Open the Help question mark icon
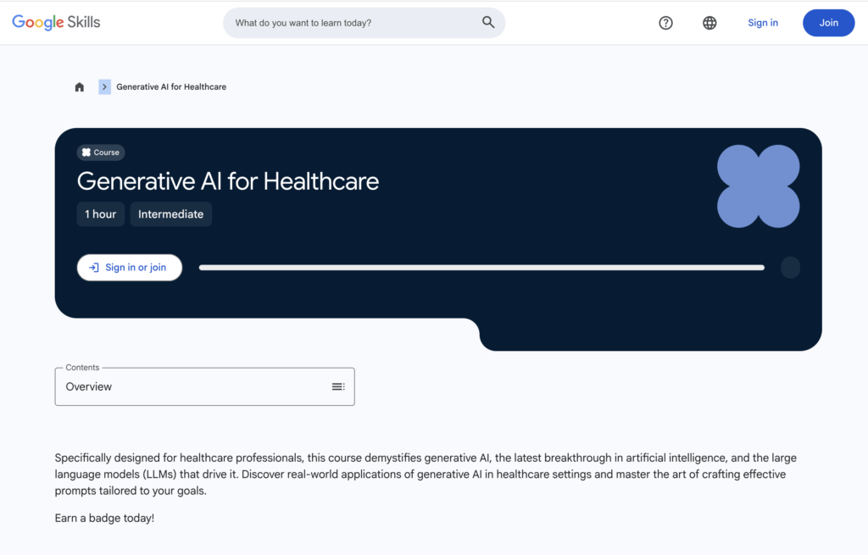 pos(665,23)
